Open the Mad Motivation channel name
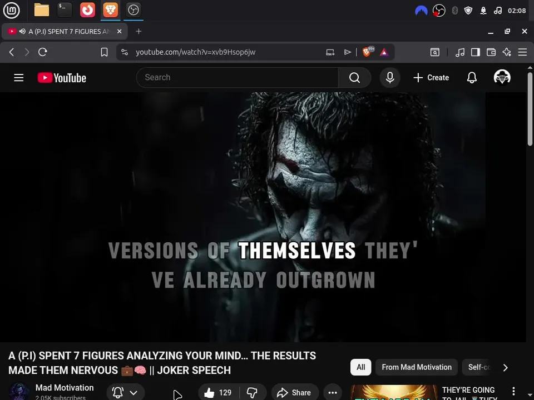Viewport: 534px width, 400px height. [x=65, y=388]
